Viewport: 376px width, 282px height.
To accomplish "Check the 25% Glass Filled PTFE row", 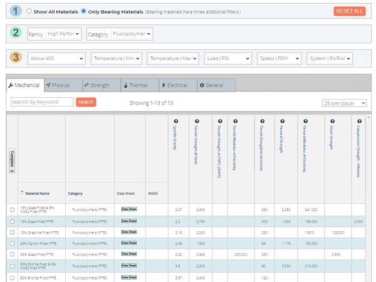I will (13, 254).
